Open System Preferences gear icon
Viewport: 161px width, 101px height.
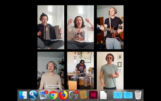[x=73, y=95]
